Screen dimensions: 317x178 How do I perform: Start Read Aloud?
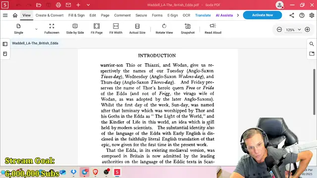click(213, 29)
